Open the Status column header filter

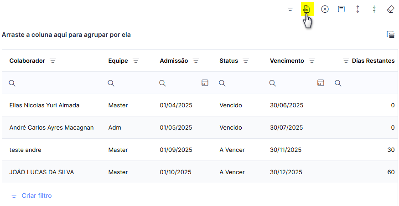246,61
